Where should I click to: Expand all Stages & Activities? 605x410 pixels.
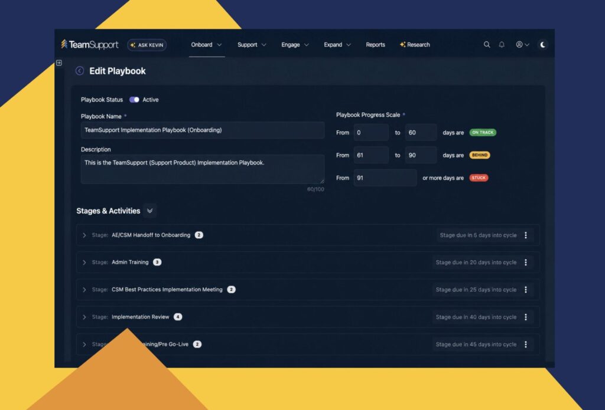pyautogui.click(x=149, y=211)
